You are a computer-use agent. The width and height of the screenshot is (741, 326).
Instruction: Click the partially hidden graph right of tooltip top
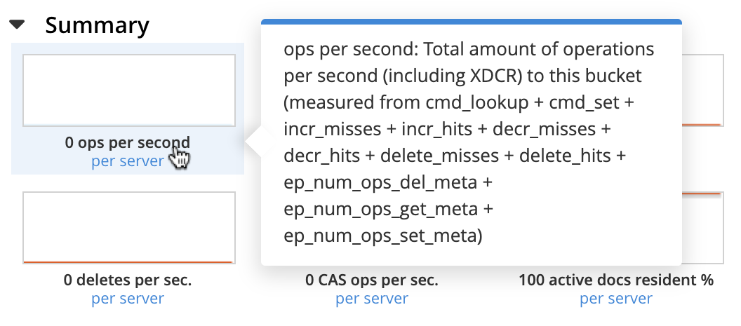pos(702,91)
